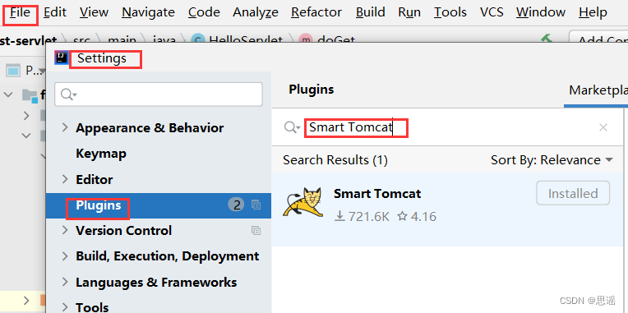Screen dimensions: 628x313
Task: Click the plugin search magnifier icon
Action: (x=292, y=127)
